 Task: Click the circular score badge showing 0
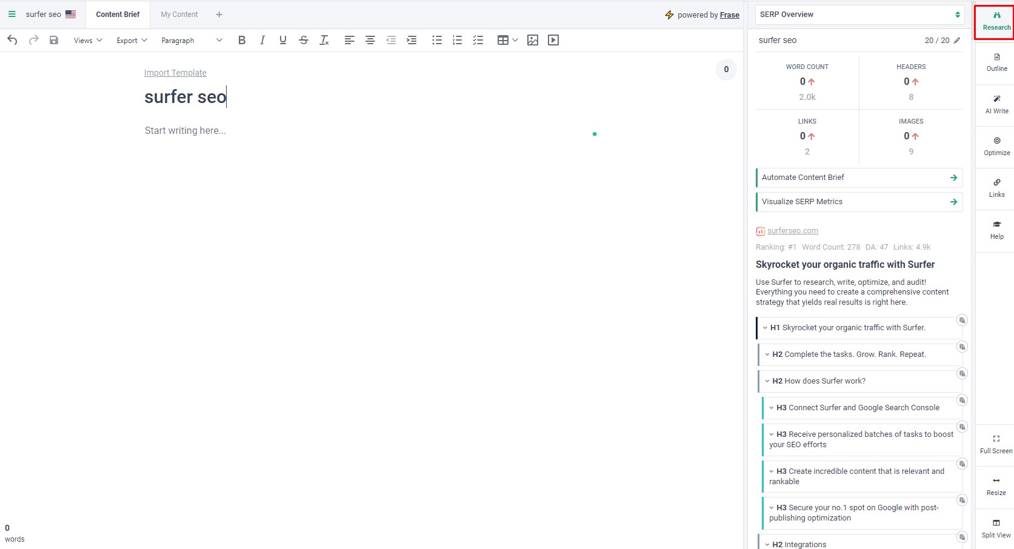726,70
